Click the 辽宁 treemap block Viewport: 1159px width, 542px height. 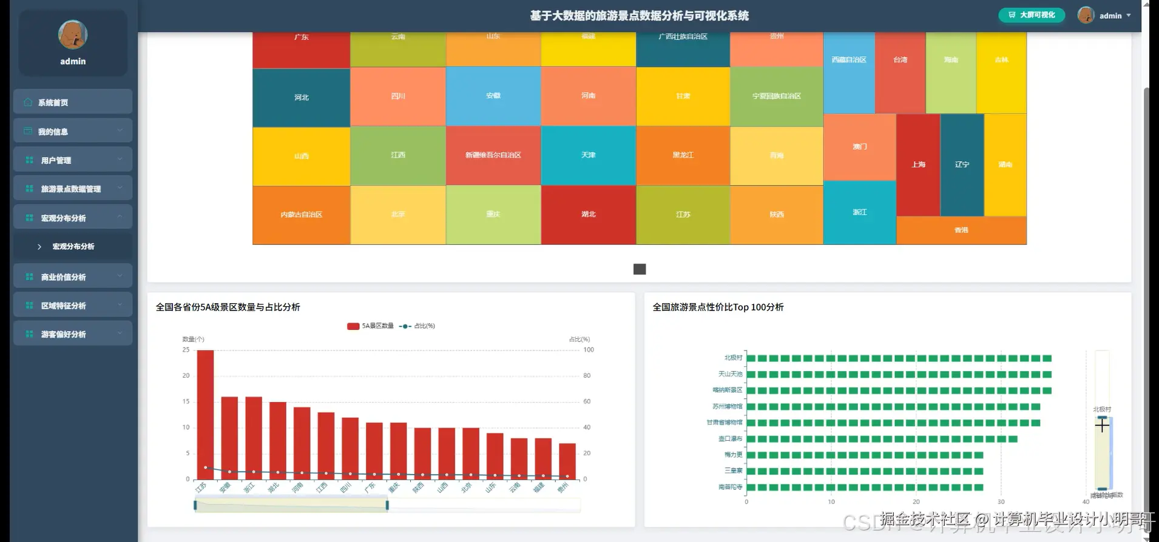pos(962,165)
